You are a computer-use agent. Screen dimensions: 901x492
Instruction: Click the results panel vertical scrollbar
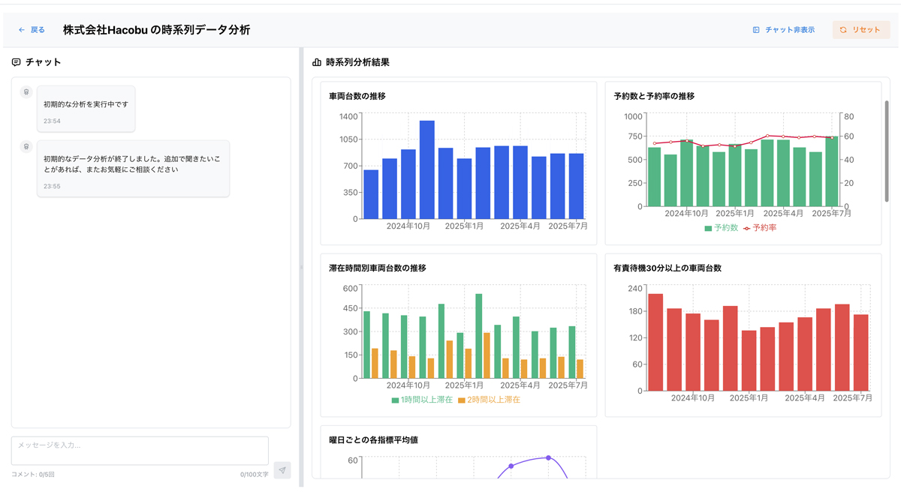(x=887, y=150)
